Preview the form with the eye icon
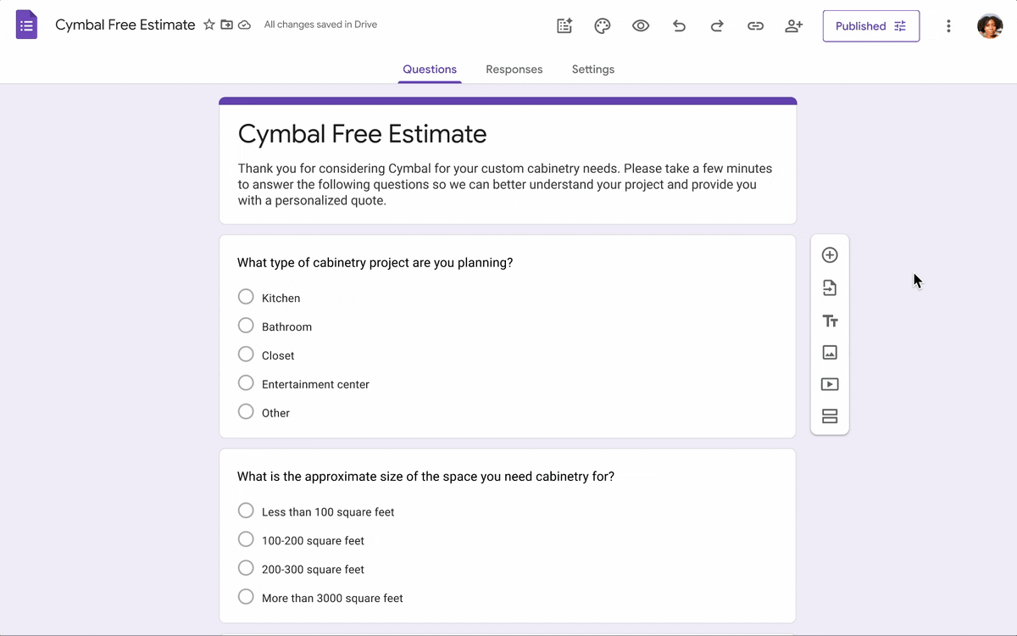1017x636 pixels. pos(641,25)
